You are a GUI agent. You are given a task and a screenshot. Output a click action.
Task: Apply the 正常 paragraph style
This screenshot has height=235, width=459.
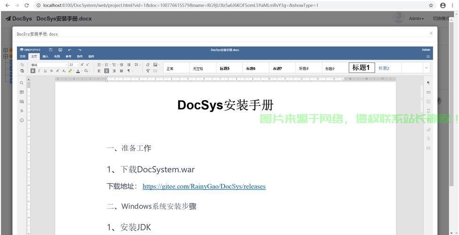click(x=176, y=68)
